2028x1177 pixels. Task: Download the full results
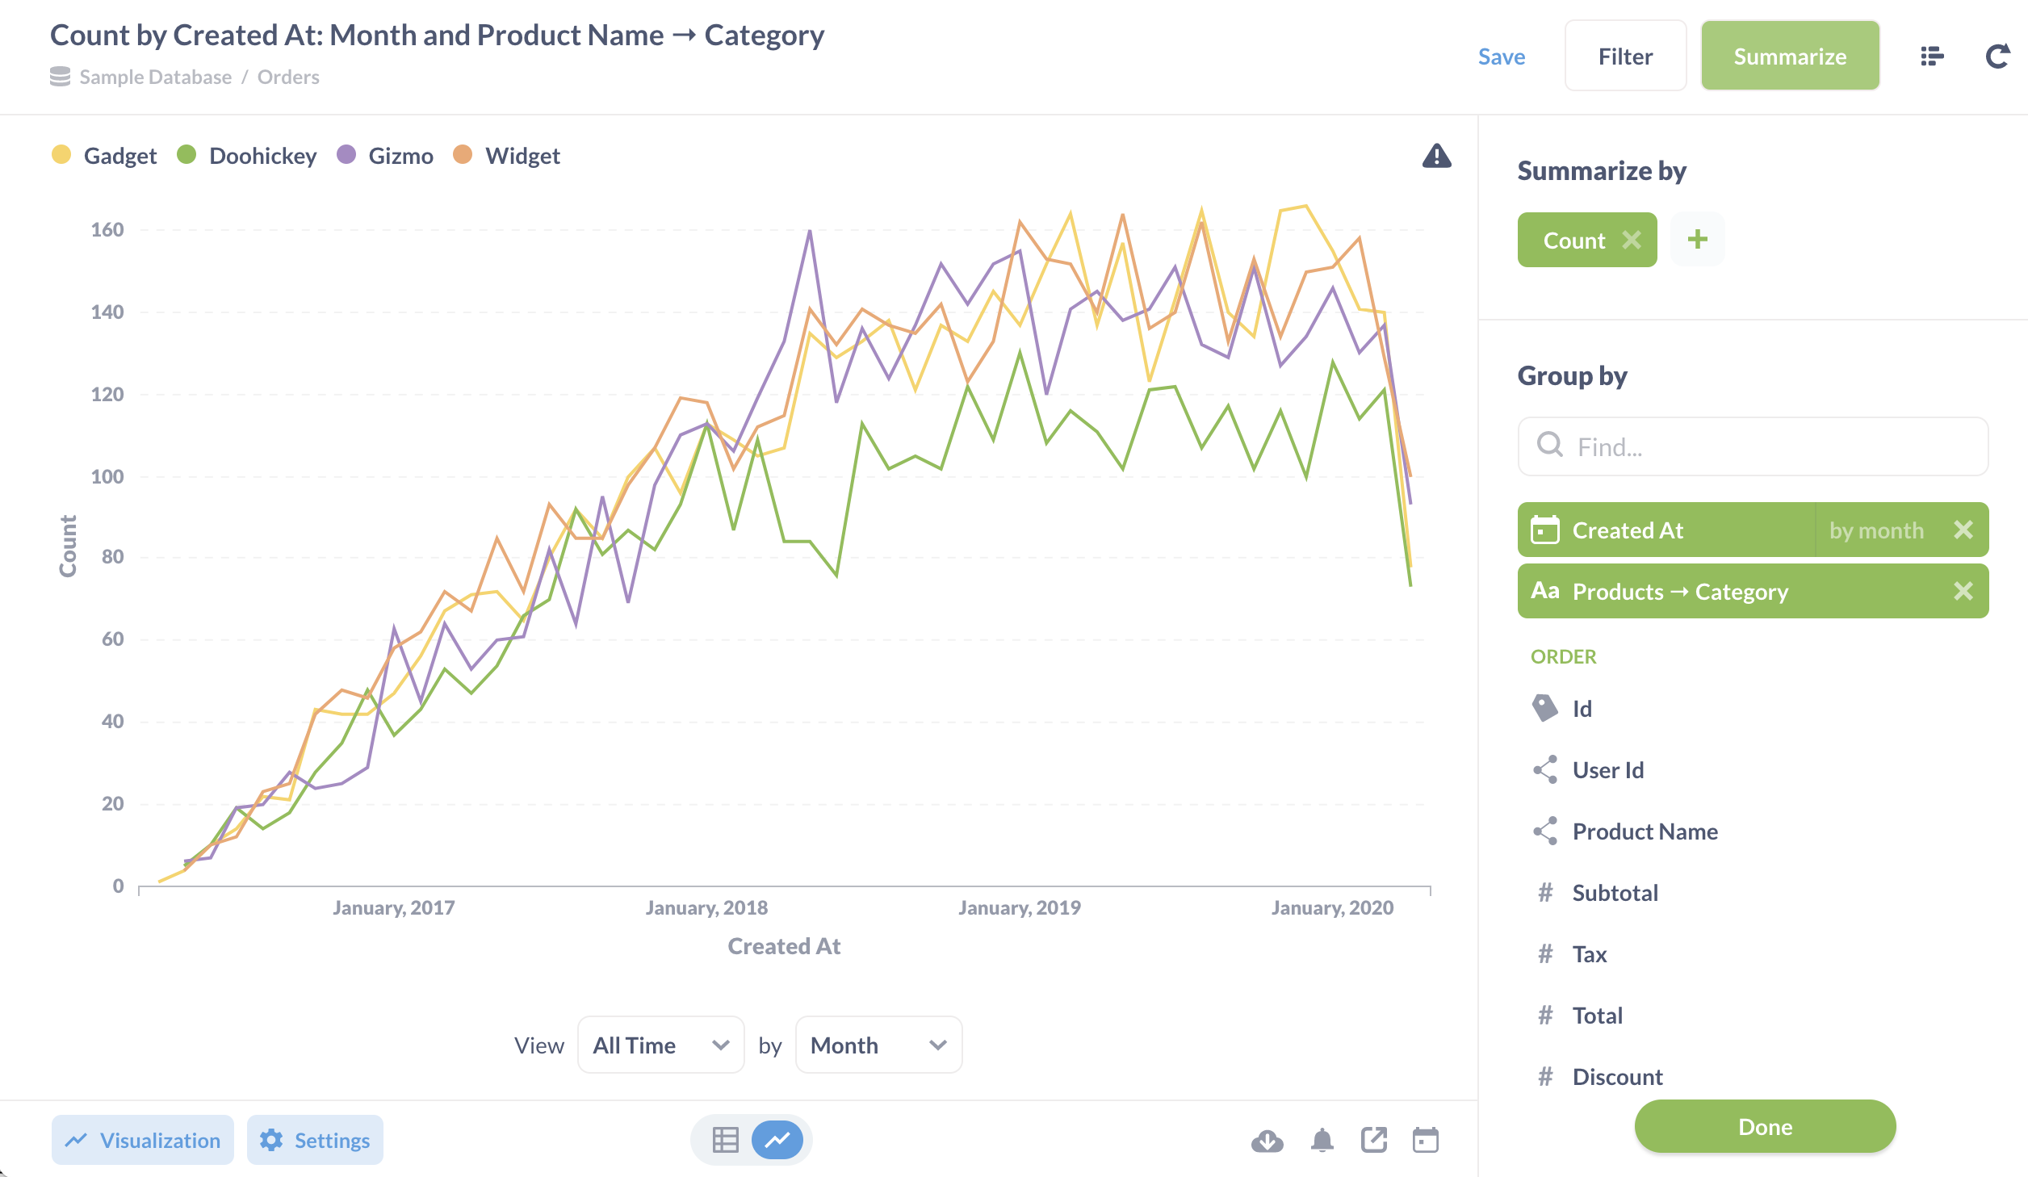tap(1267, 1140)
